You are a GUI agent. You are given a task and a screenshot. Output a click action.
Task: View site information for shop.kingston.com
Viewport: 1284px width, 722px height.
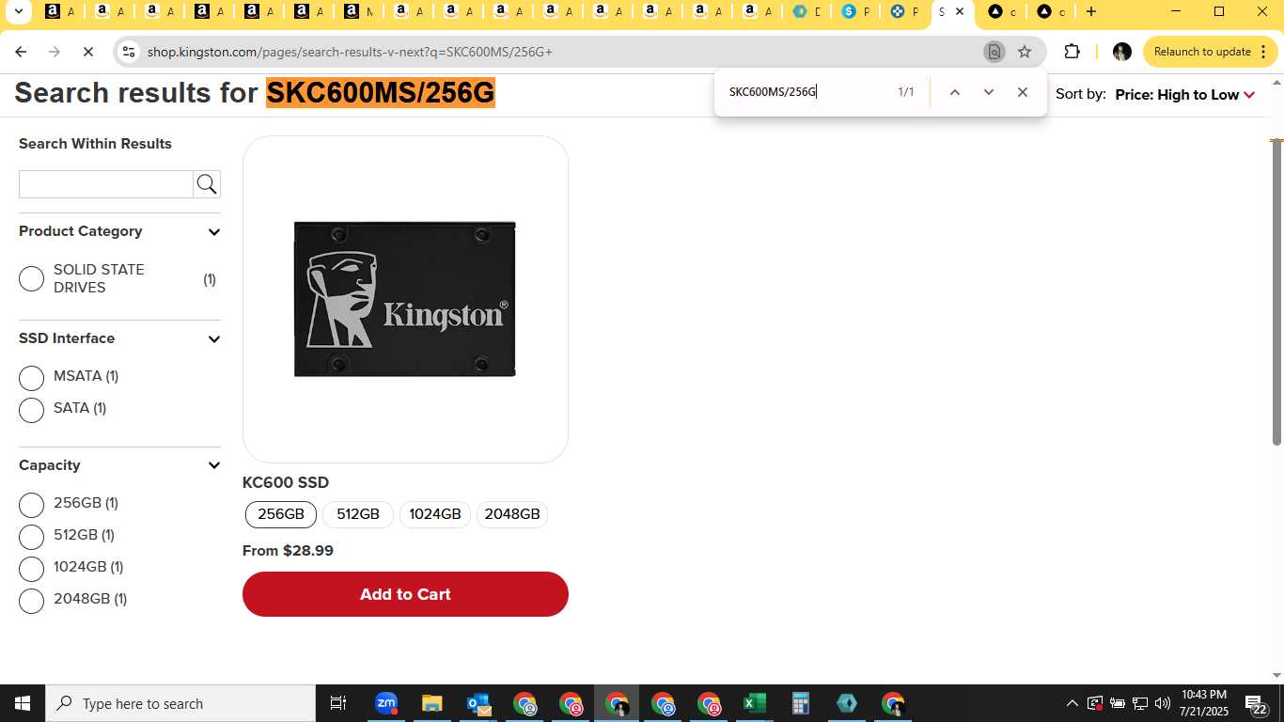pyautogui.click(x=130, y=52)
